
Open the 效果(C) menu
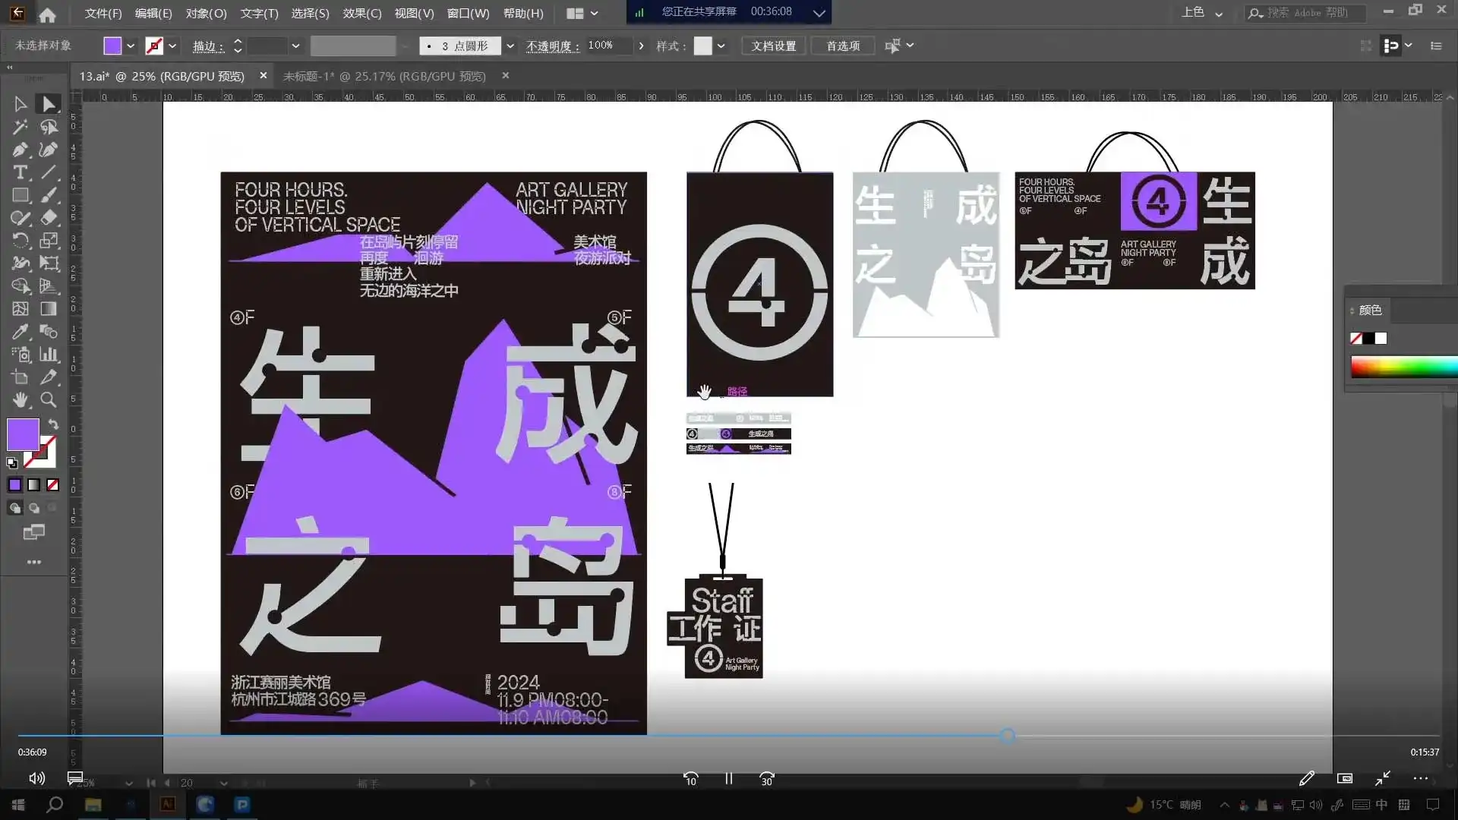pyautogui.click(x=361, y=13)
